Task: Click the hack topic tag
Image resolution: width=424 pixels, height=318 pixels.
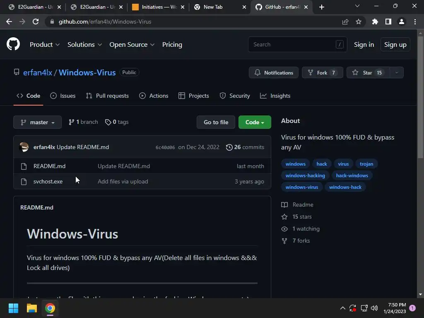Action: pos(322,164)
